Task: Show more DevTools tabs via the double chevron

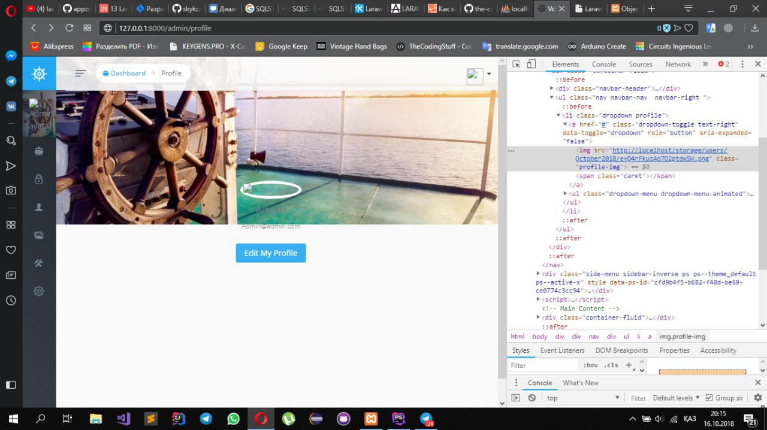Action: 705,64
